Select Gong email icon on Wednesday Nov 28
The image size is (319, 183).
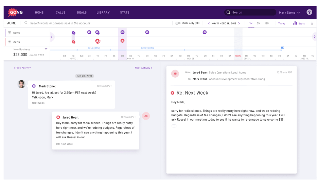click(x=205, y=32)
